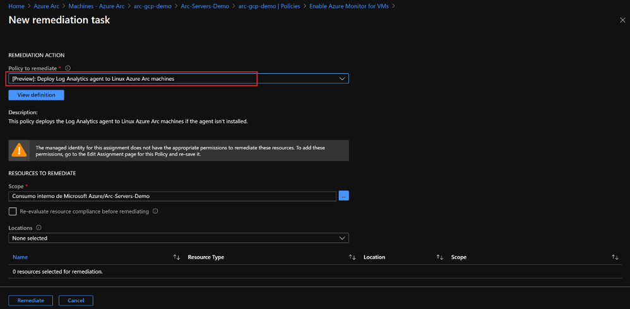Viewport: 630px width, 309px height.
Task: Click the policy description text
Action: click(x=128, y=121)
